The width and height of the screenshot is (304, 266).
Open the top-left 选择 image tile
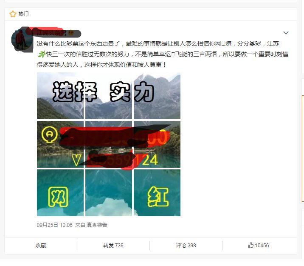60,96
